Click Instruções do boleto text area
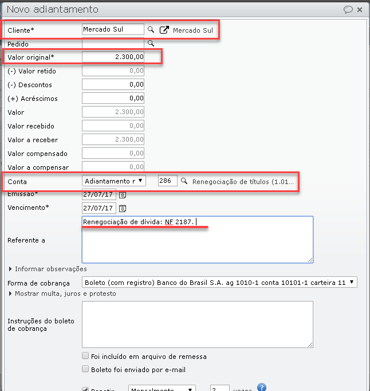The width and height of the screenshot is (370, 391). (198, 324)
